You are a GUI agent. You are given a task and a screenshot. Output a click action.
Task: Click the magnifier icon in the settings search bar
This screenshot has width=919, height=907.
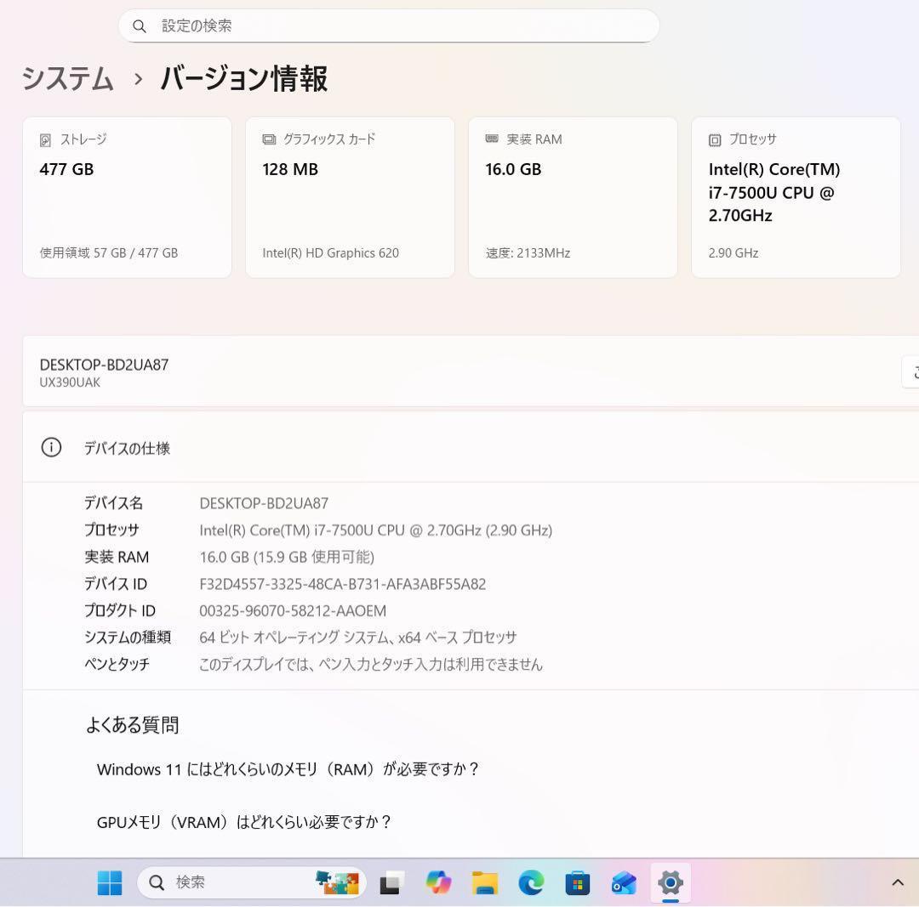point(140,26)
